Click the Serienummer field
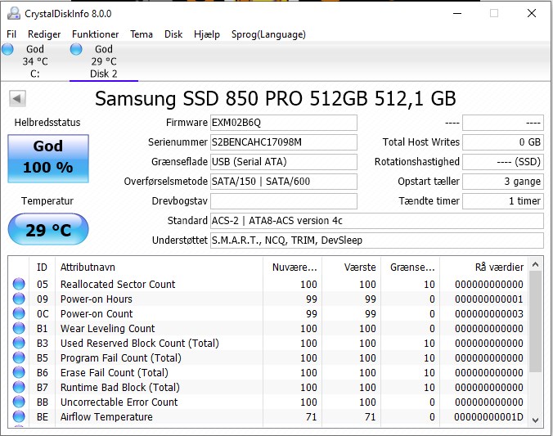 click(284, 142)
